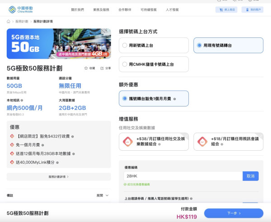271x222 pixels.
Task: Click the 50GB data usage value
Action: (x=14, y=86)
